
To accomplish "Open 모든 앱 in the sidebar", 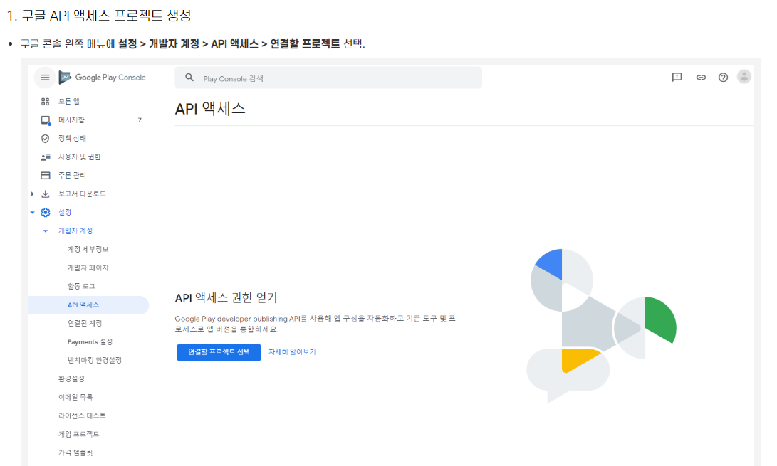I will (69, 102).
